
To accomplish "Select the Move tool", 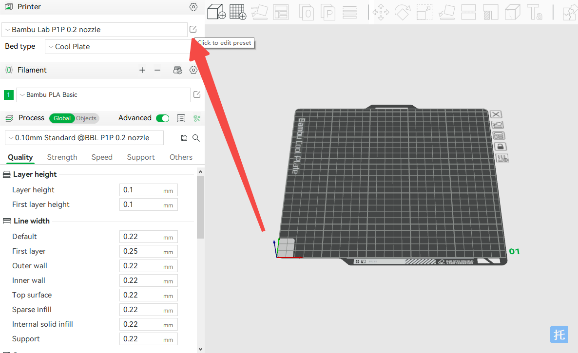I will [x=381, y=12].
